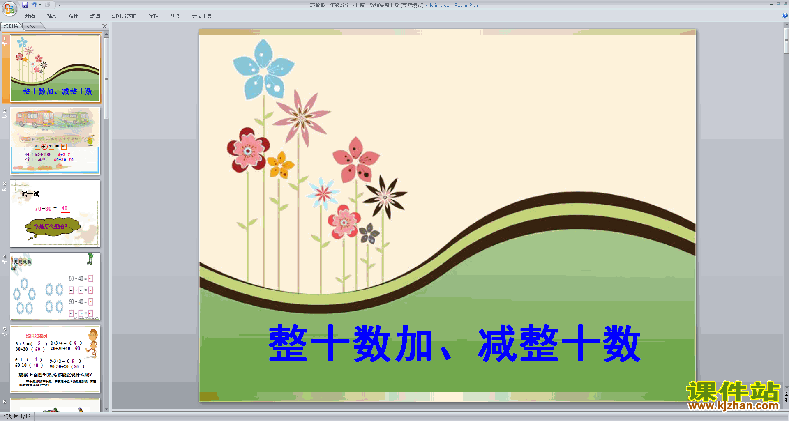Select the partially visible slide 6 thumbnail
The height and width of the screenshot is (421, 789).
pyautogui.click(x=55, y=405)
